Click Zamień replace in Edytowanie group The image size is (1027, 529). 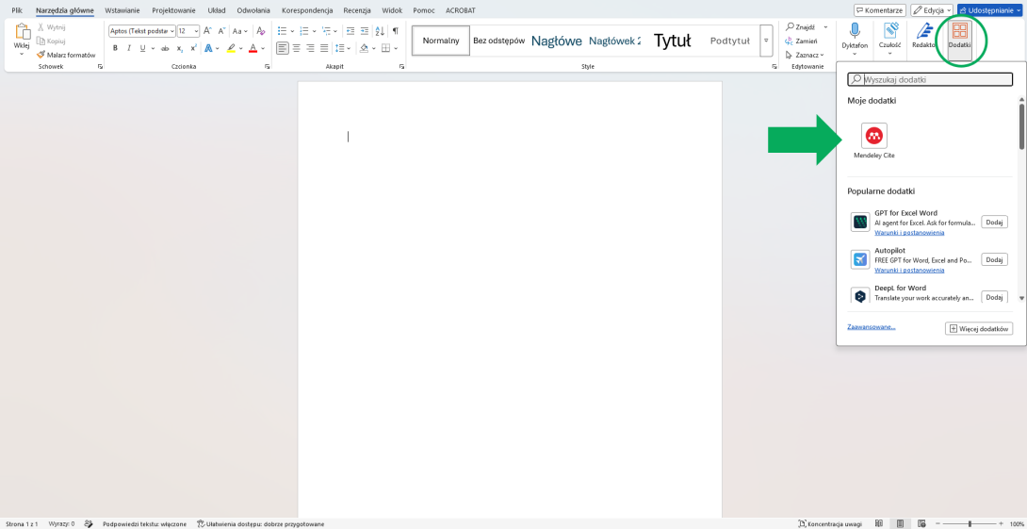(x=800, y=41)
